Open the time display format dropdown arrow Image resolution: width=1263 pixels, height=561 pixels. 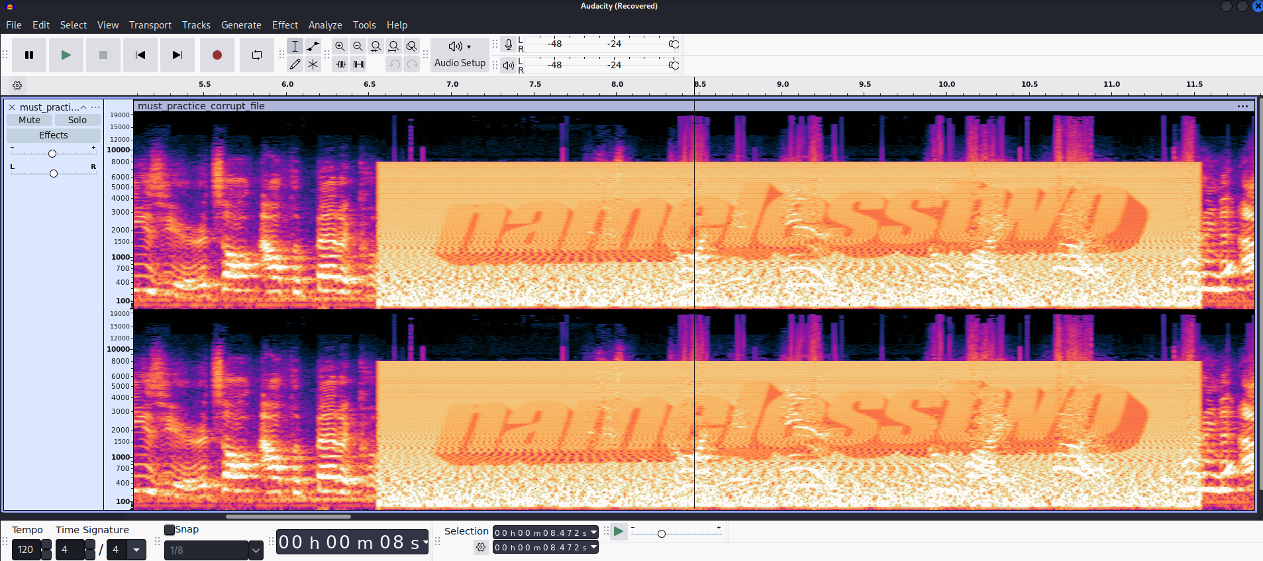click(x=425, y=542)
